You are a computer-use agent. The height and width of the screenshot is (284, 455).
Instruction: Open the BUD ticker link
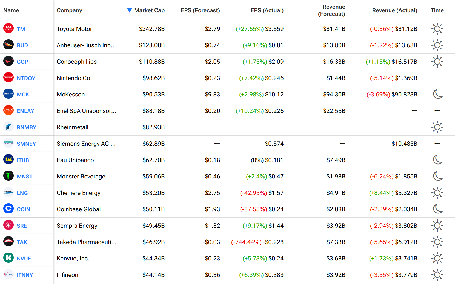pyautogui.click(x=22, y=45)
